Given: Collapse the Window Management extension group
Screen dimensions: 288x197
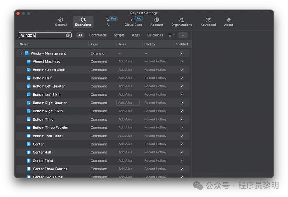Looking at the screenshot, I should (x=21, y=53).
